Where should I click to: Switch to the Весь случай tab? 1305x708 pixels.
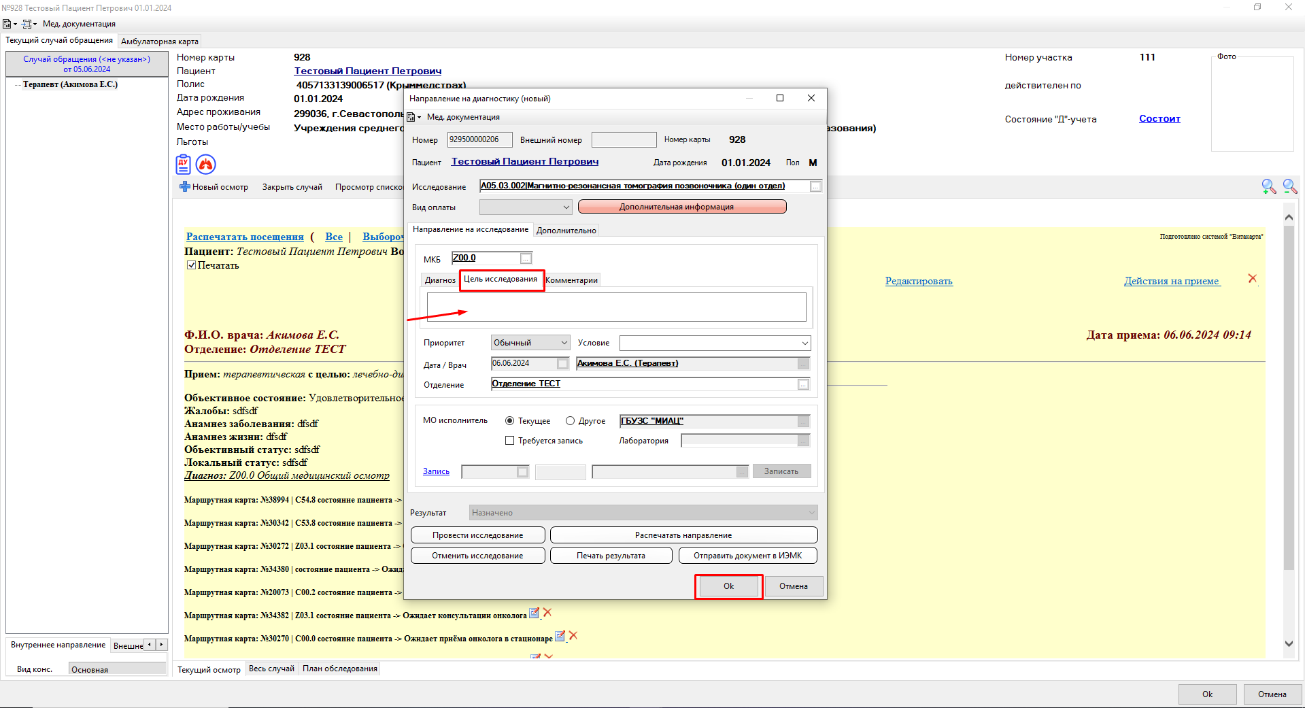271,669
